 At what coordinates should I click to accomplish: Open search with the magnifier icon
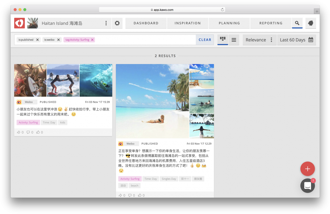click(x=297, y=23)
